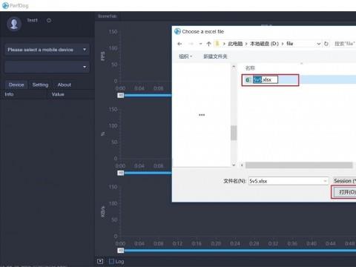Go up one folder level
Image resolution: width=356 pixels, height=267 pixels.
(x=208, y=44)
